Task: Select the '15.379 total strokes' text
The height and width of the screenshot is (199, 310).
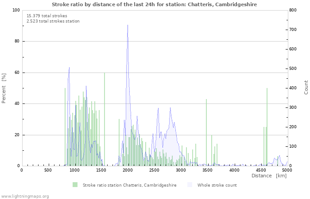Action: click(47, 16)
